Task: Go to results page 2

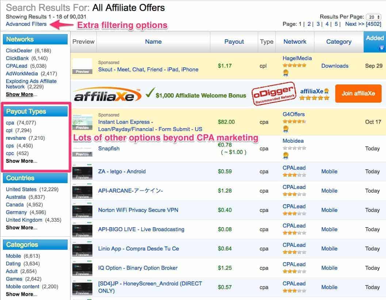Action: (x=309, y=24)
